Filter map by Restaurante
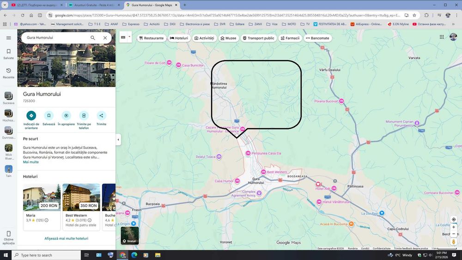The image size is (462, 260). 152,38
